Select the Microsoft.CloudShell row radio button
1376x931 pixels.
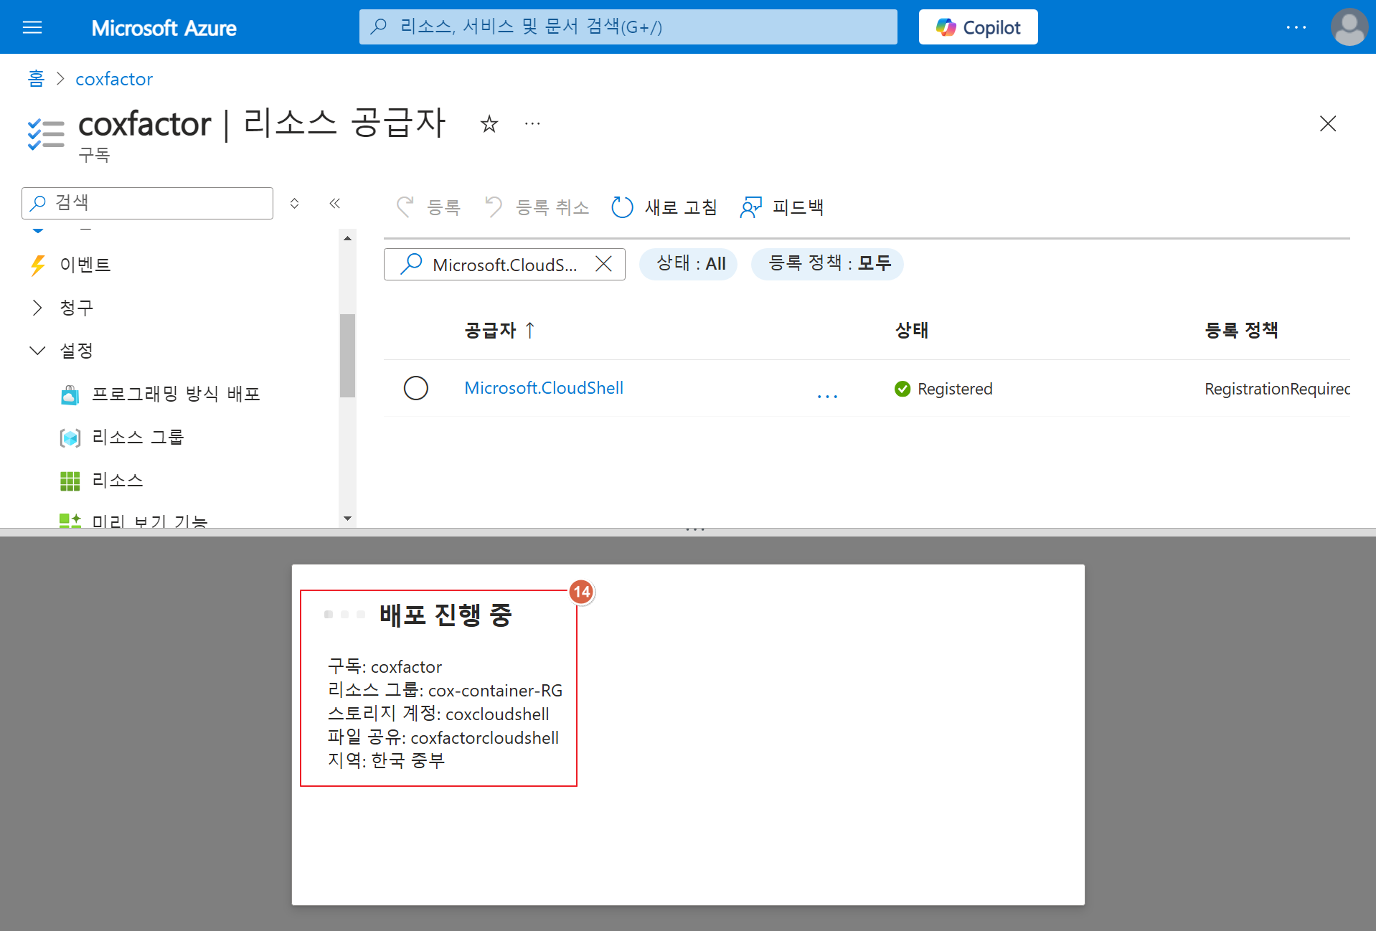[x=416, y=388]
